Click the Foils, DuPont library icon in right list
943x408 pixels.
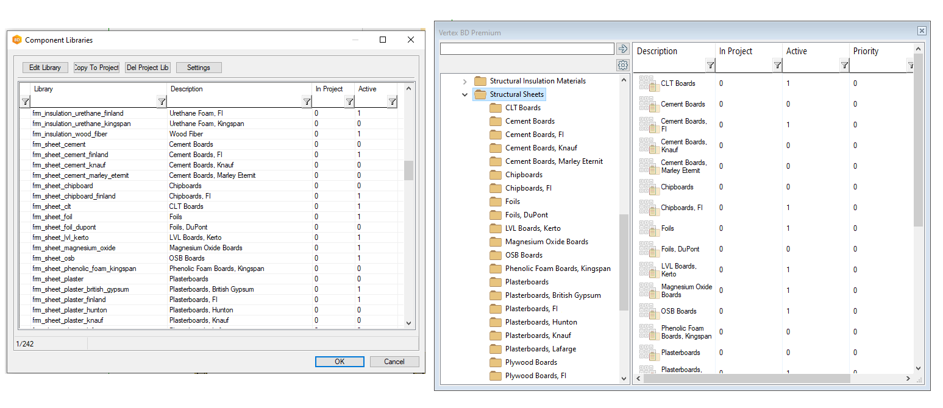coord(648,249)
